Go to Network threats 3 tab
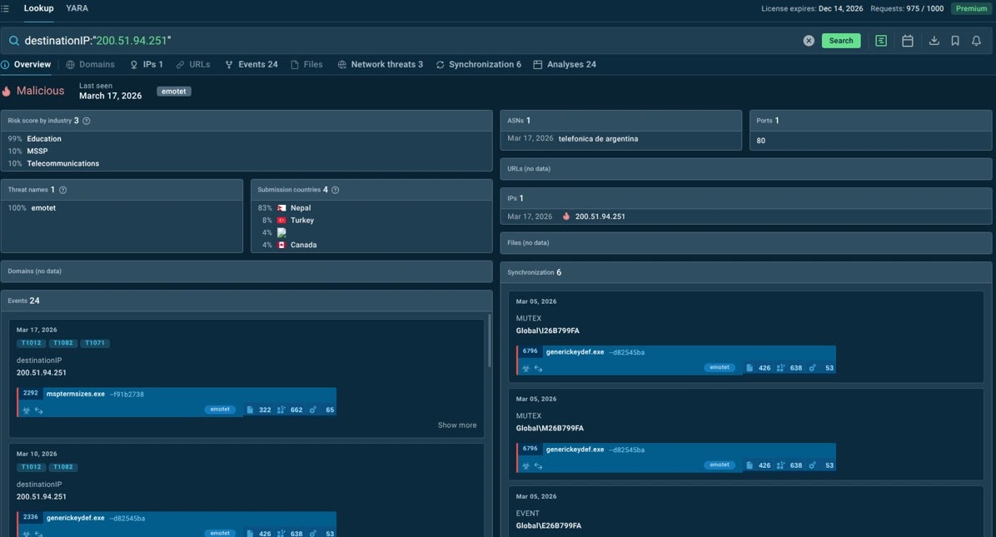 380,64
